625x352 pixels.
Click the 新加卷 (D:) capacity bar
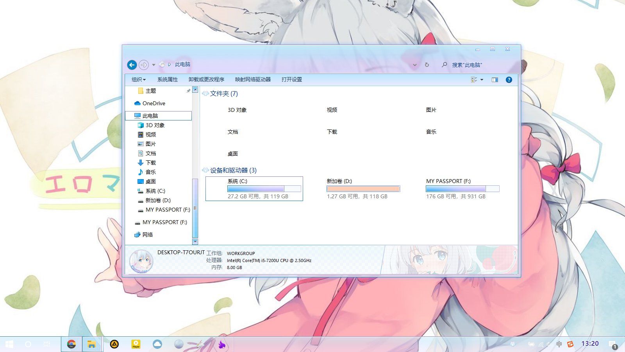363,189
